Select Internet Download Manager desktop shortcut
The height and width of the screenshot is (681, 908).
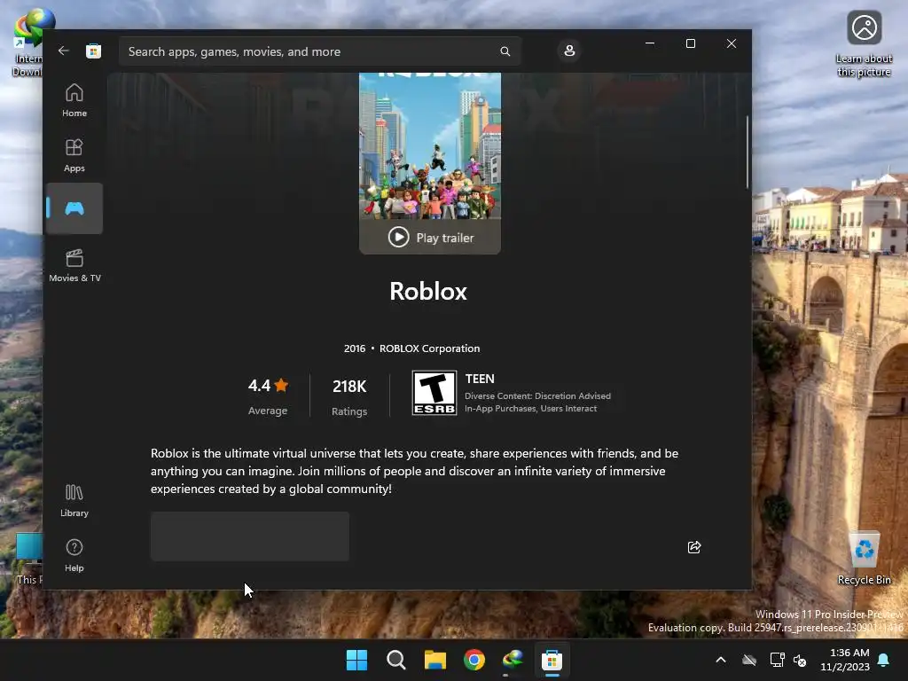point(27,43)
